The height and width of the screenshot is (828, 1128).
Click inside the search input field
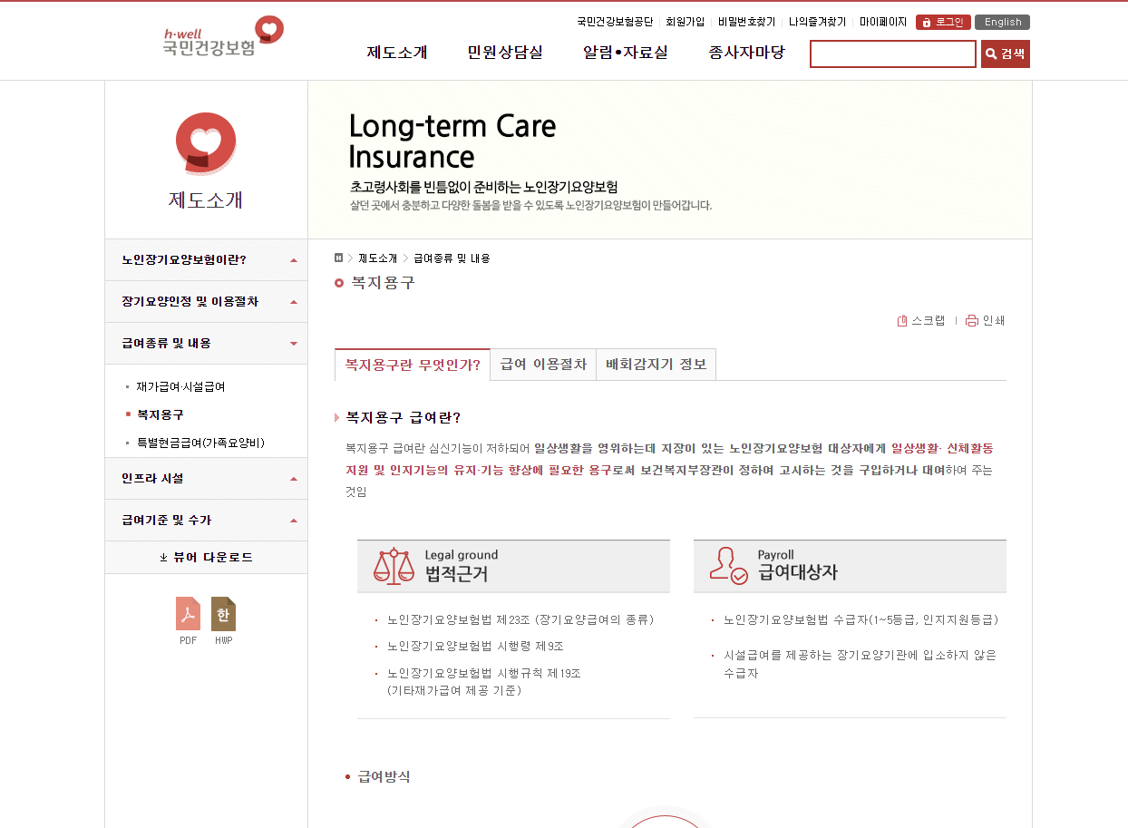(892, 54)
